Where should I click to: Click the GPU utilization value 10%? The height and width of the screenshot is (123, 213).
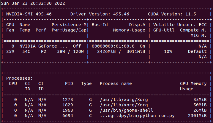pyautogui.click(x=168, y=51)
